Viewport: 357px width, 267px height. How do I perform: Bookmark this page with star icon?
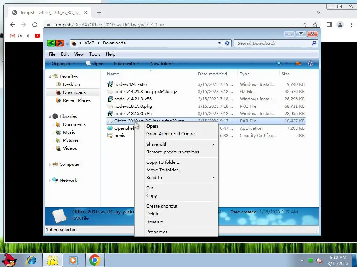315,25
